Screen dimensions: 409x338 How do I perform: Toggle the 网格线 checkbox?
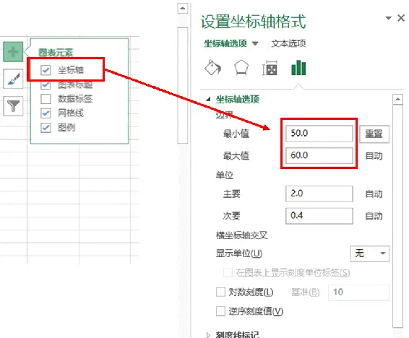[46, 113]
